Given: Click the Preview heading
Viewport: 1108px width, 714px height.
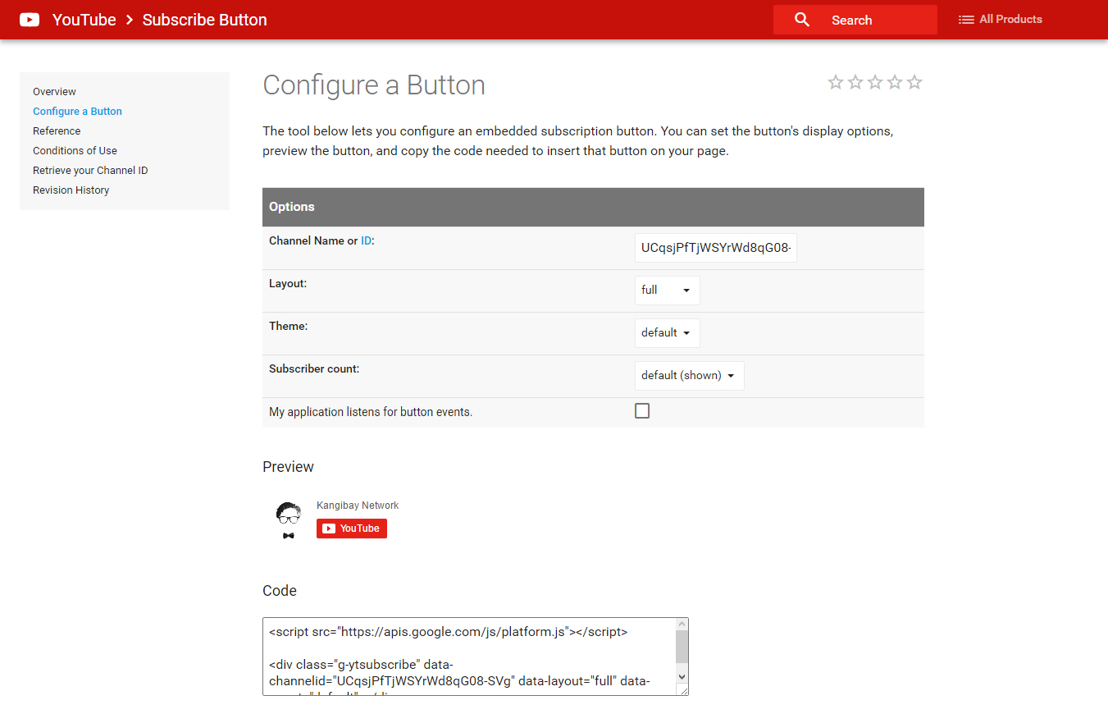Looking at the screenshot, I should coord(288,467).
